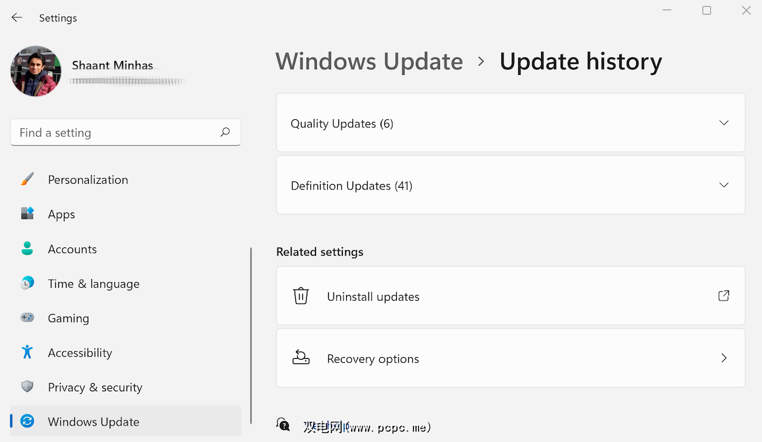Image resolution: width=762 pixels, height=442 pixels.
Task: Select the Time & language globe icon
Action: [27, 283]
